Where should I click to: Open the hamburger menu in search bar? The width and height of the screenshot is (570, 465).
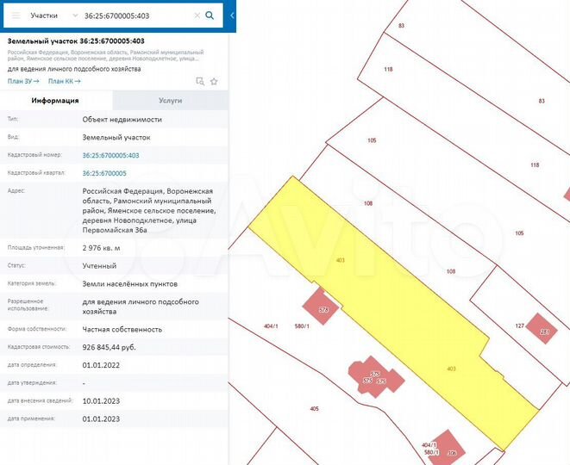click(16, 15)
